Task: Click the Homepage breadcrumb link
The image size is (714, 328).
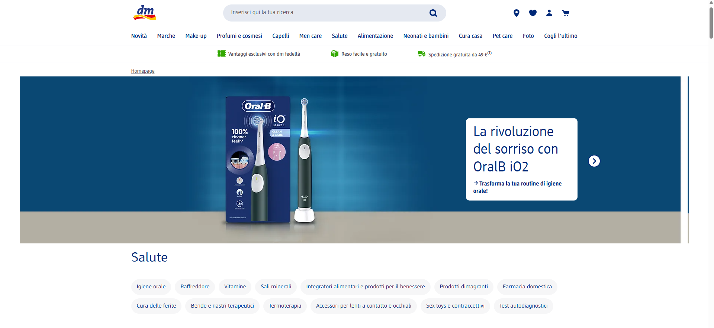Action: 142,71
